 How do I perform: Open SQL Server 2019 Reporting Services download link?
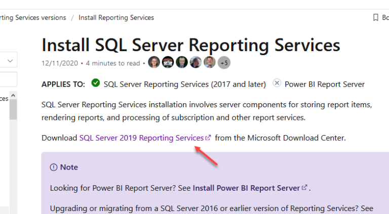[141, 138]
